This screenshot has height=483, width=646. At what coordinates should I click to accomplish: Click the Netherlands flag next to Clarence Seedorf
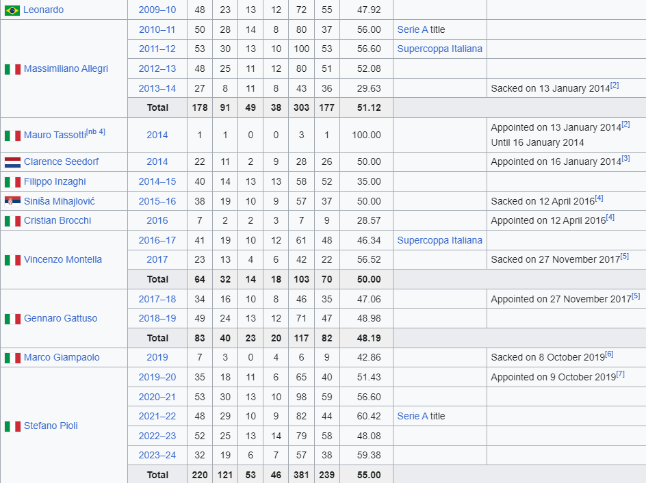point(12,162)
